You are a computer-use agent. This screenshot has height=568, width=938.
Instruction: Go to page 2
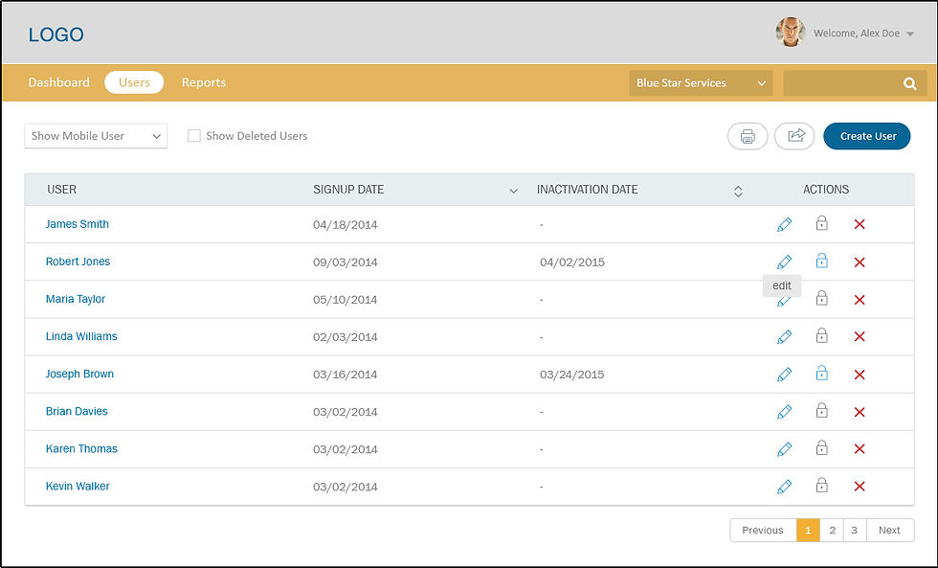832,531
